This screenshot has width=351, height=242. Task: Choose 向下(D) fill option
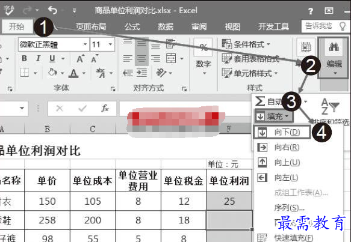(282, 132)
